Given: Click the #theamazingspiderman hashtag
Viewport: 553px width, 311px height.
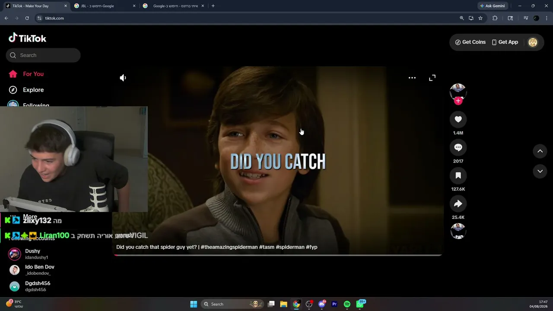Looking at the screenshot, I should point(229,247).
